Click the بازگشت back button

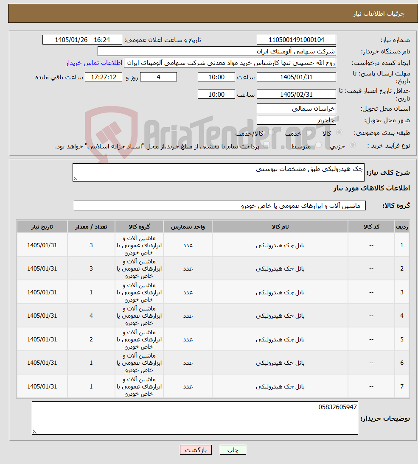point(196,450)
